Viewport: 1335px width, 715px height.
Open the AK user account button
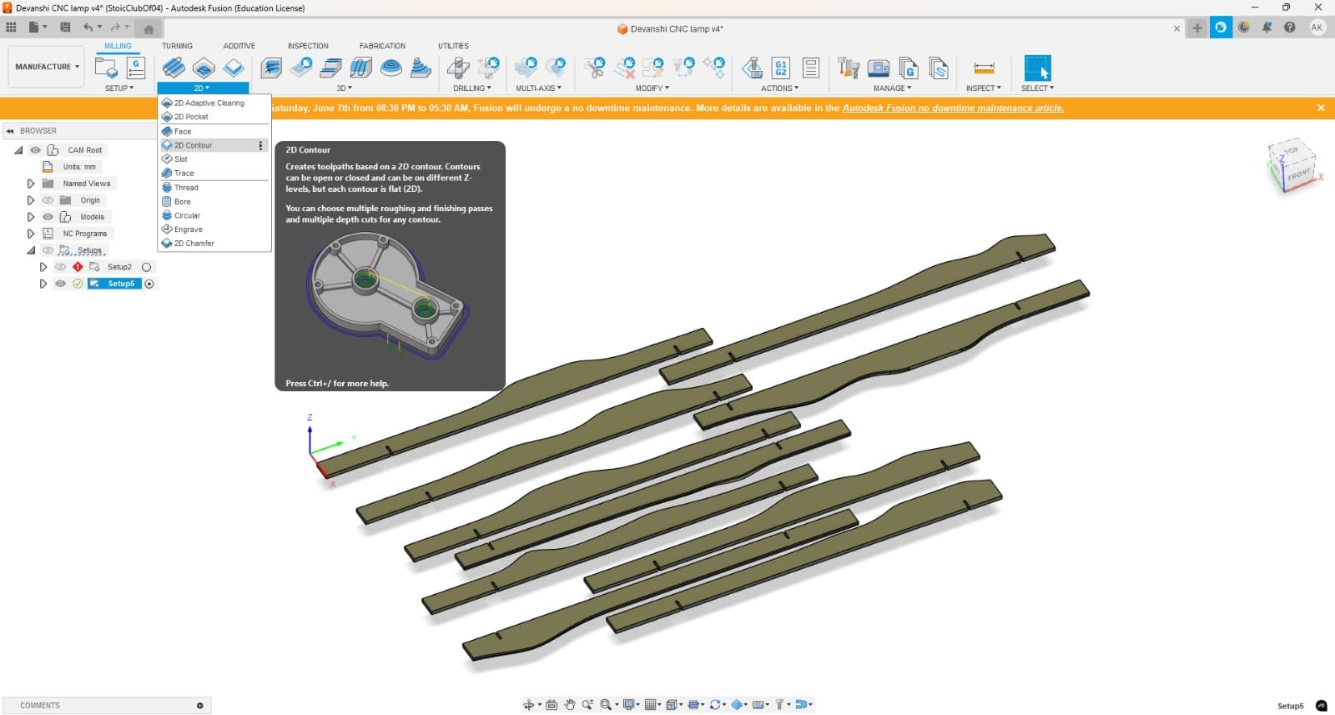click(x=1317, y=28)
